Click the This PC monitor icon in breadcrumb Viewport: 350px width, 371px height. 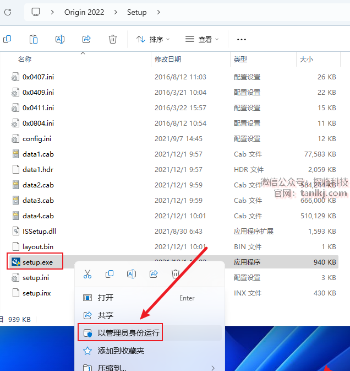36,12
